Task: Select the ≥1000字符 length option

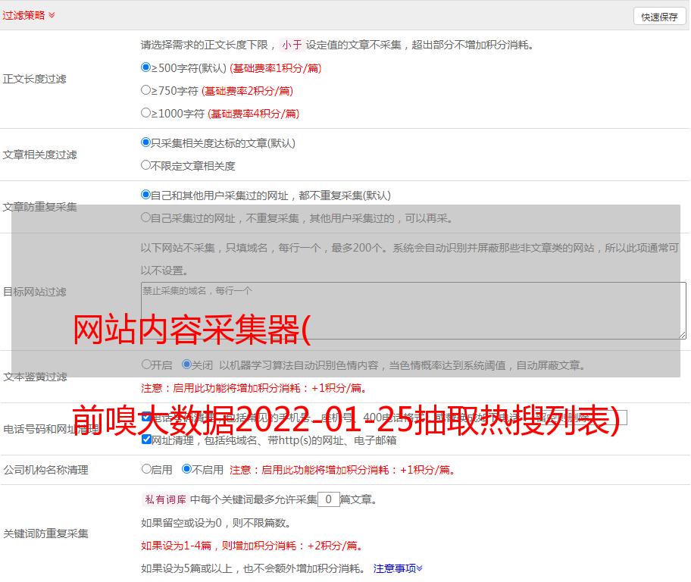Action: (145, 112)
